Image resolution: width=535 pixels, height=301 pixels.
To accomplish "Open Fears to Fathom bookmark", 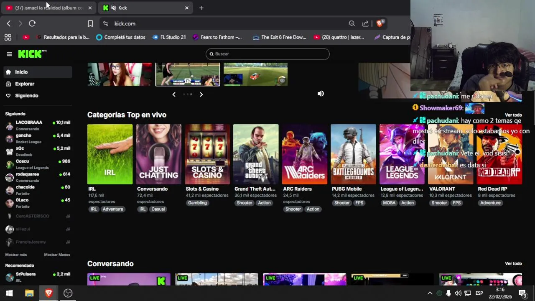I will pyautogui.click(x=217, y=37).
